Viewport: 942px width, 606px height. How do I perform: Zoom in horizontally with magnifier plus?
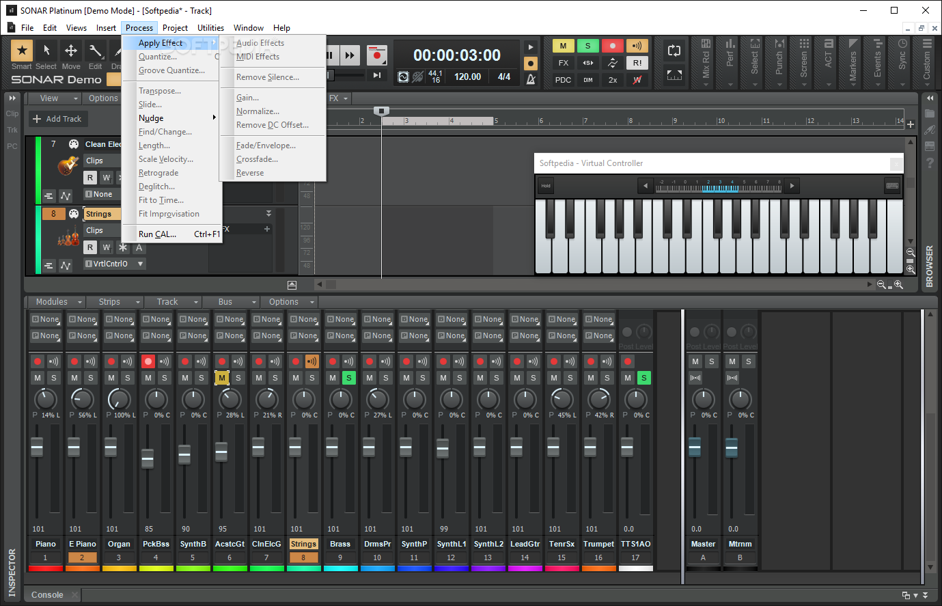click(899, 285)
